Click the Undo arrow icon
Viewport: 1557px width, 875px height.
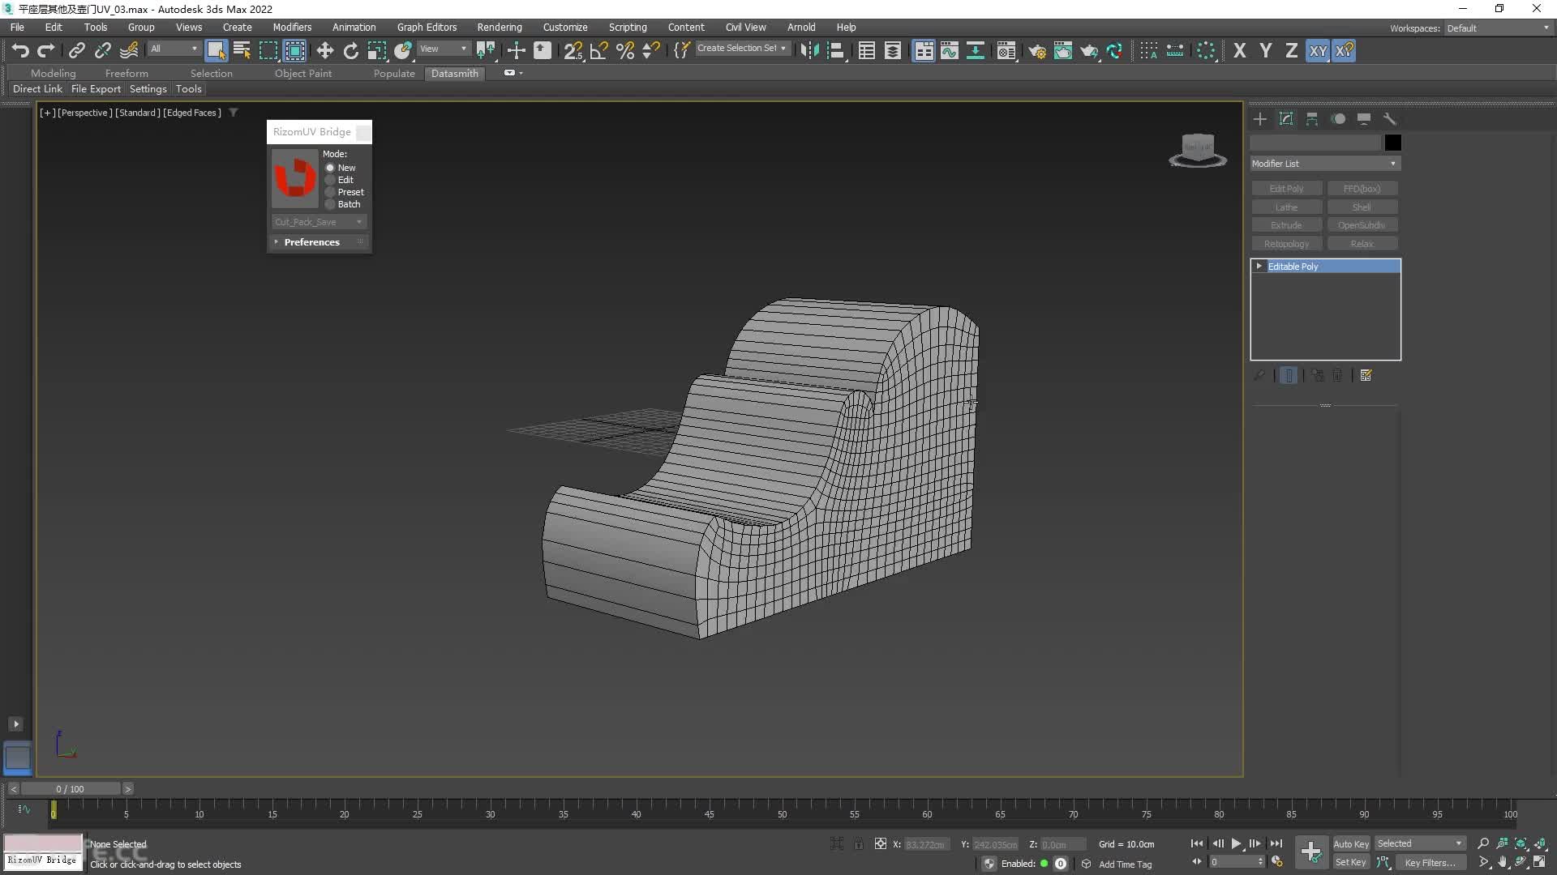(20, 50)
